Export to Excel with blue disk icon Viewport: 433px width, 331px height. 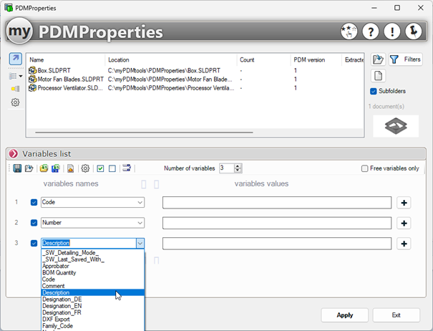(56, 168)
